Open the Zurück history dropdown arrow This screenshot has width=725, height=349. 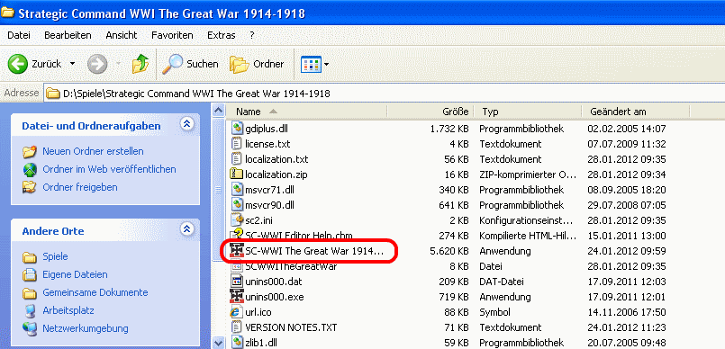pyautogui.click(x=73, y=64)
